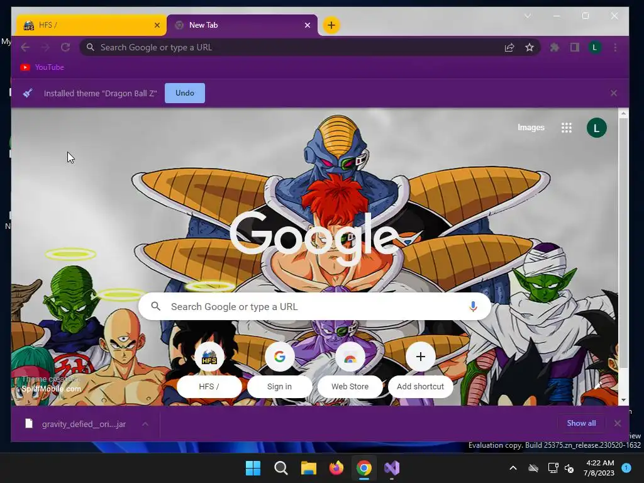
Task: Reload the current page
Action: 65,47
